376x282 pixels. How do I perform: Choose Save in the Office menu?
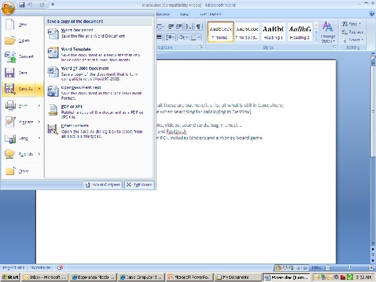[x=23, y=73]
